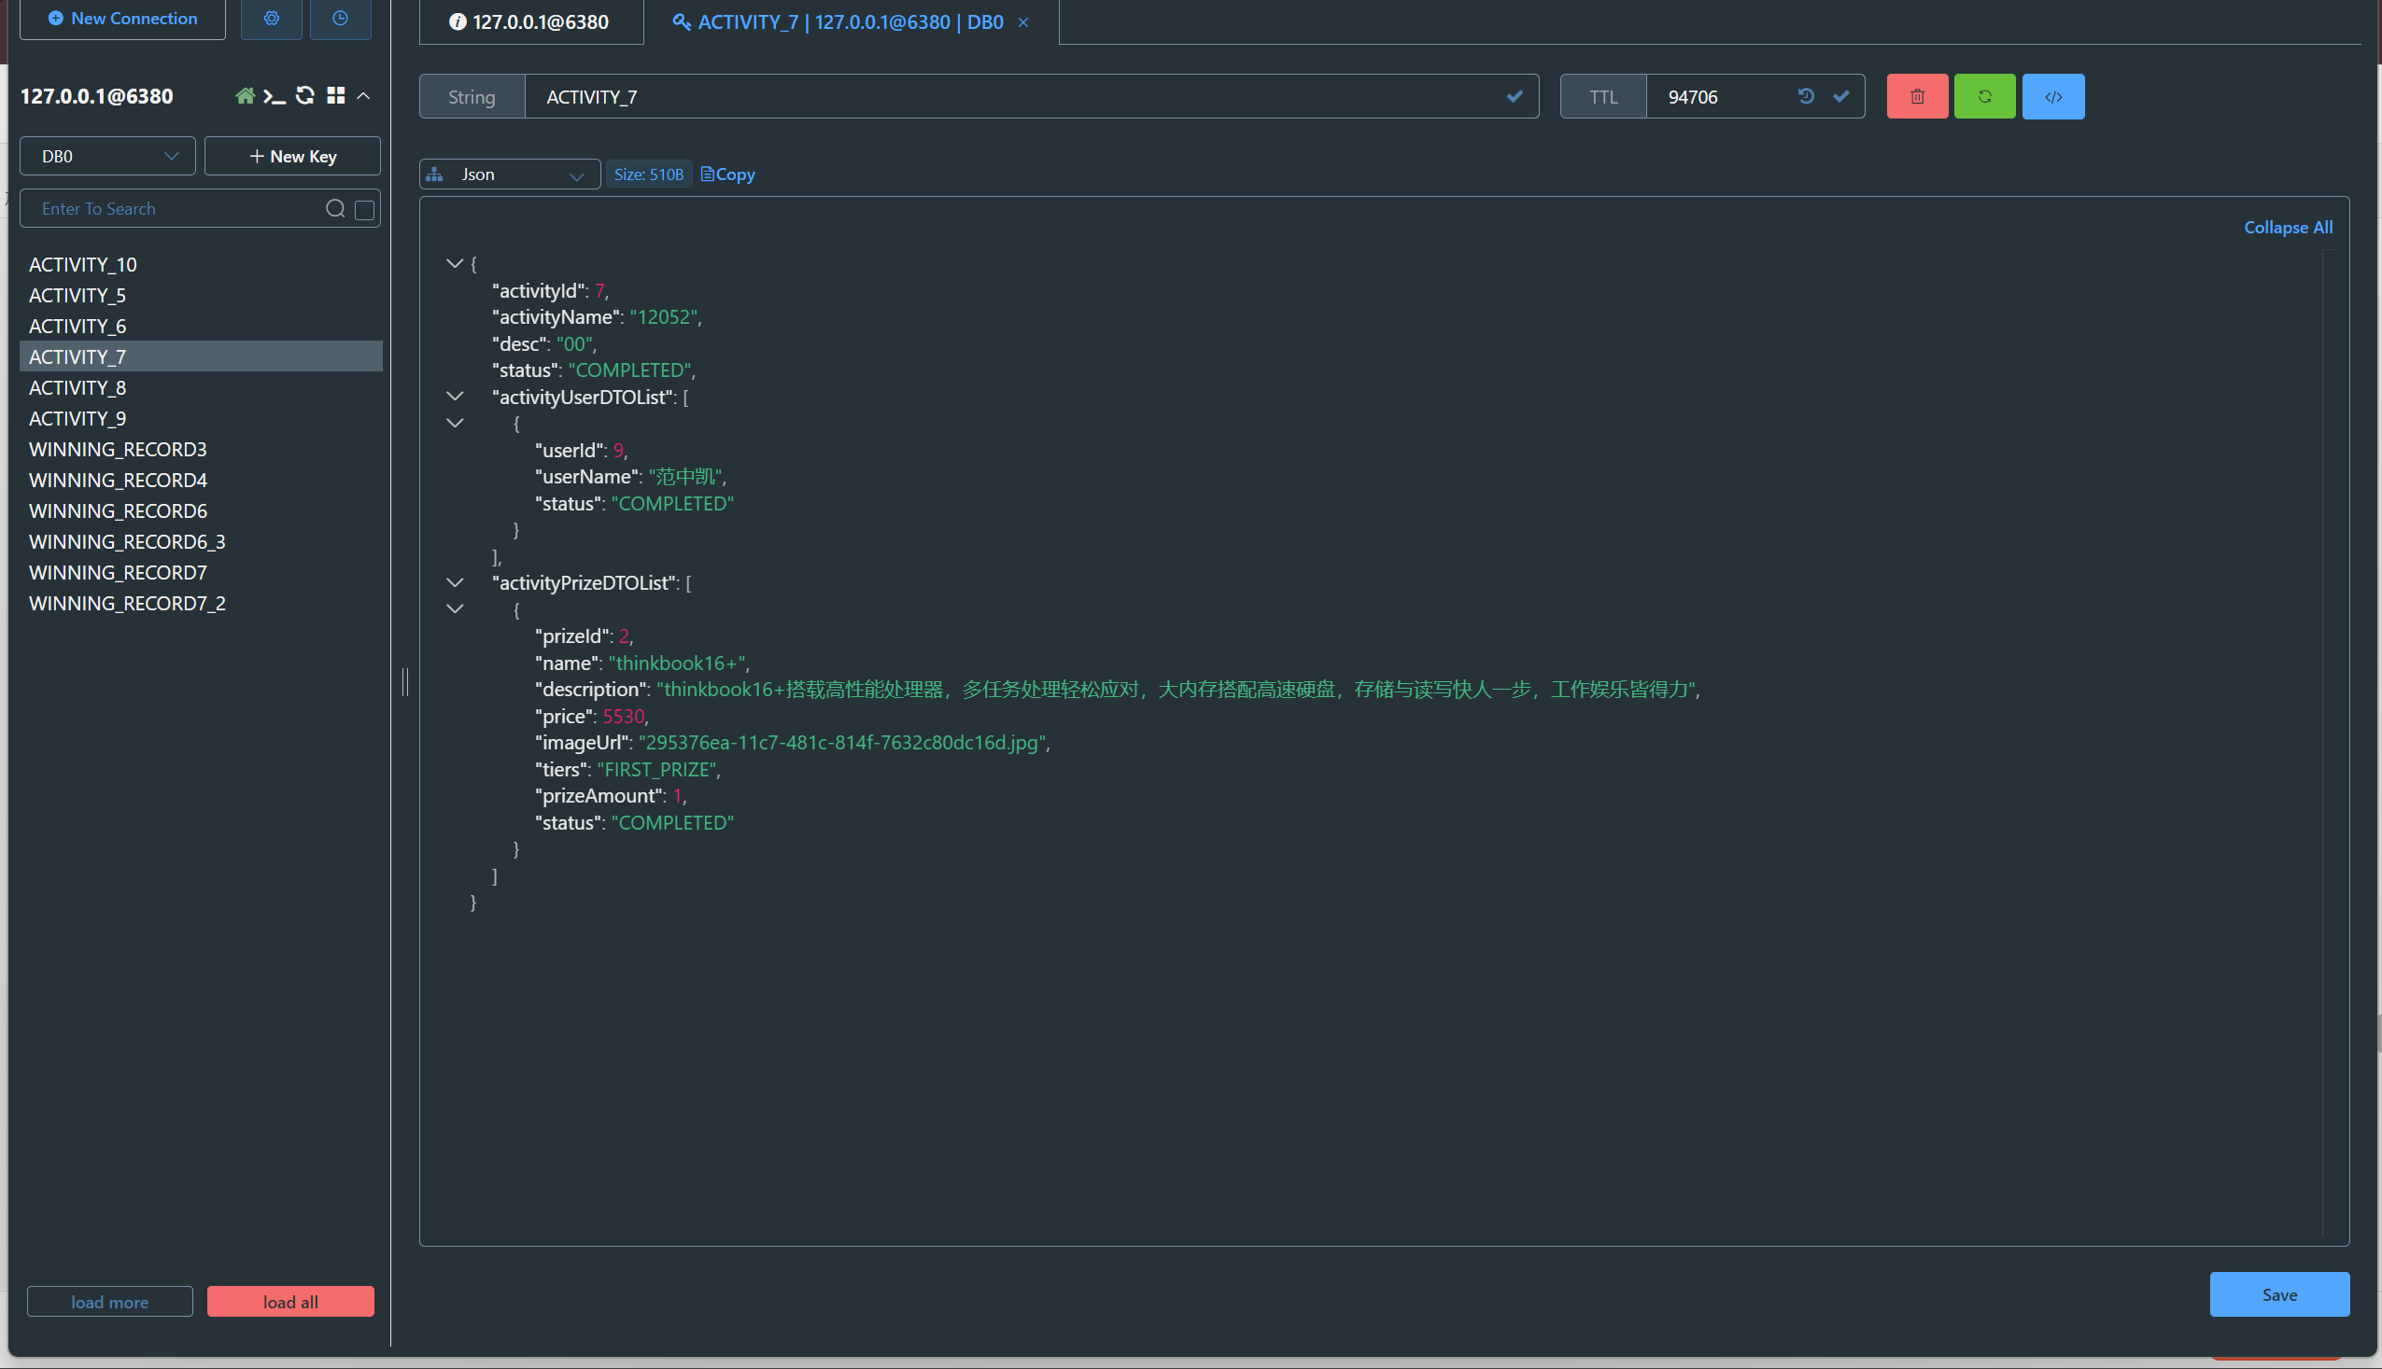Open command log clock icon
Viewport: 2382px width, 1369px height.
pos(340,18)
